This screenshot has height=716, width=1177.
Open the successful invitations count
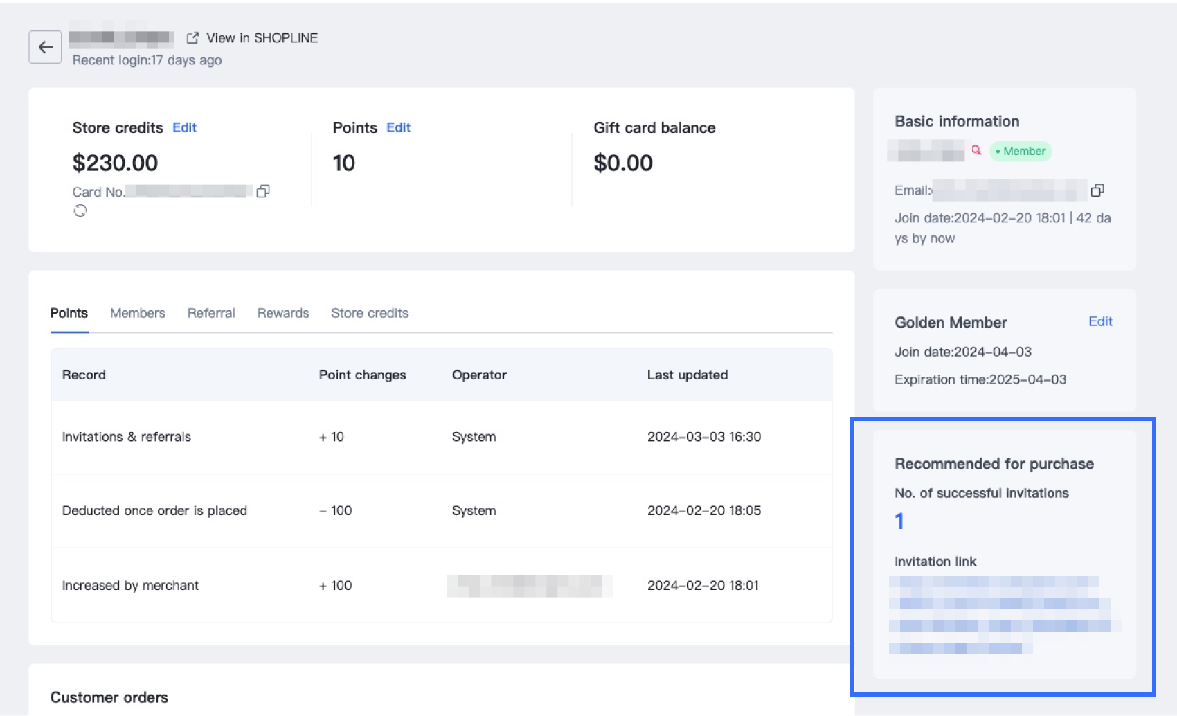click(x=899, y=521)
